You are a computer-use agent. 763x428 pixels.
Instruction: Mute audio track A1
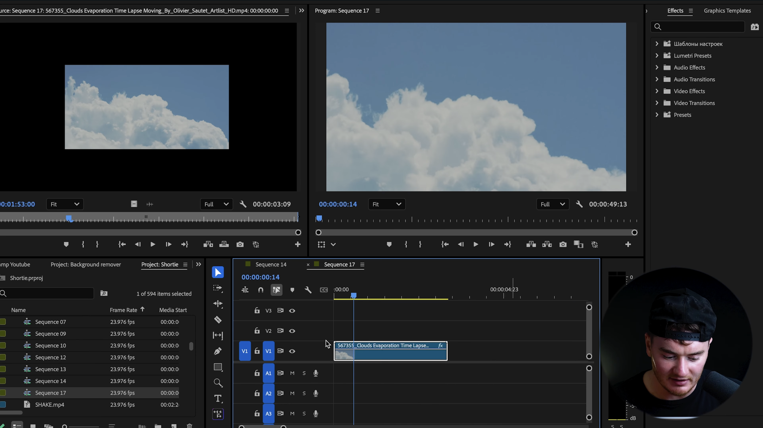[292, 373]
